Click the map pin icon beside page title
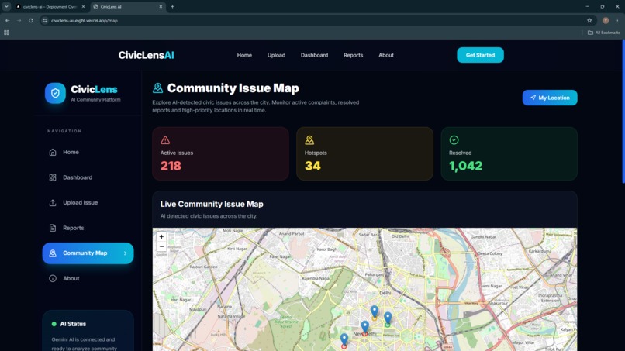This screenshot has width=625, height=351. tap(158, 88)
